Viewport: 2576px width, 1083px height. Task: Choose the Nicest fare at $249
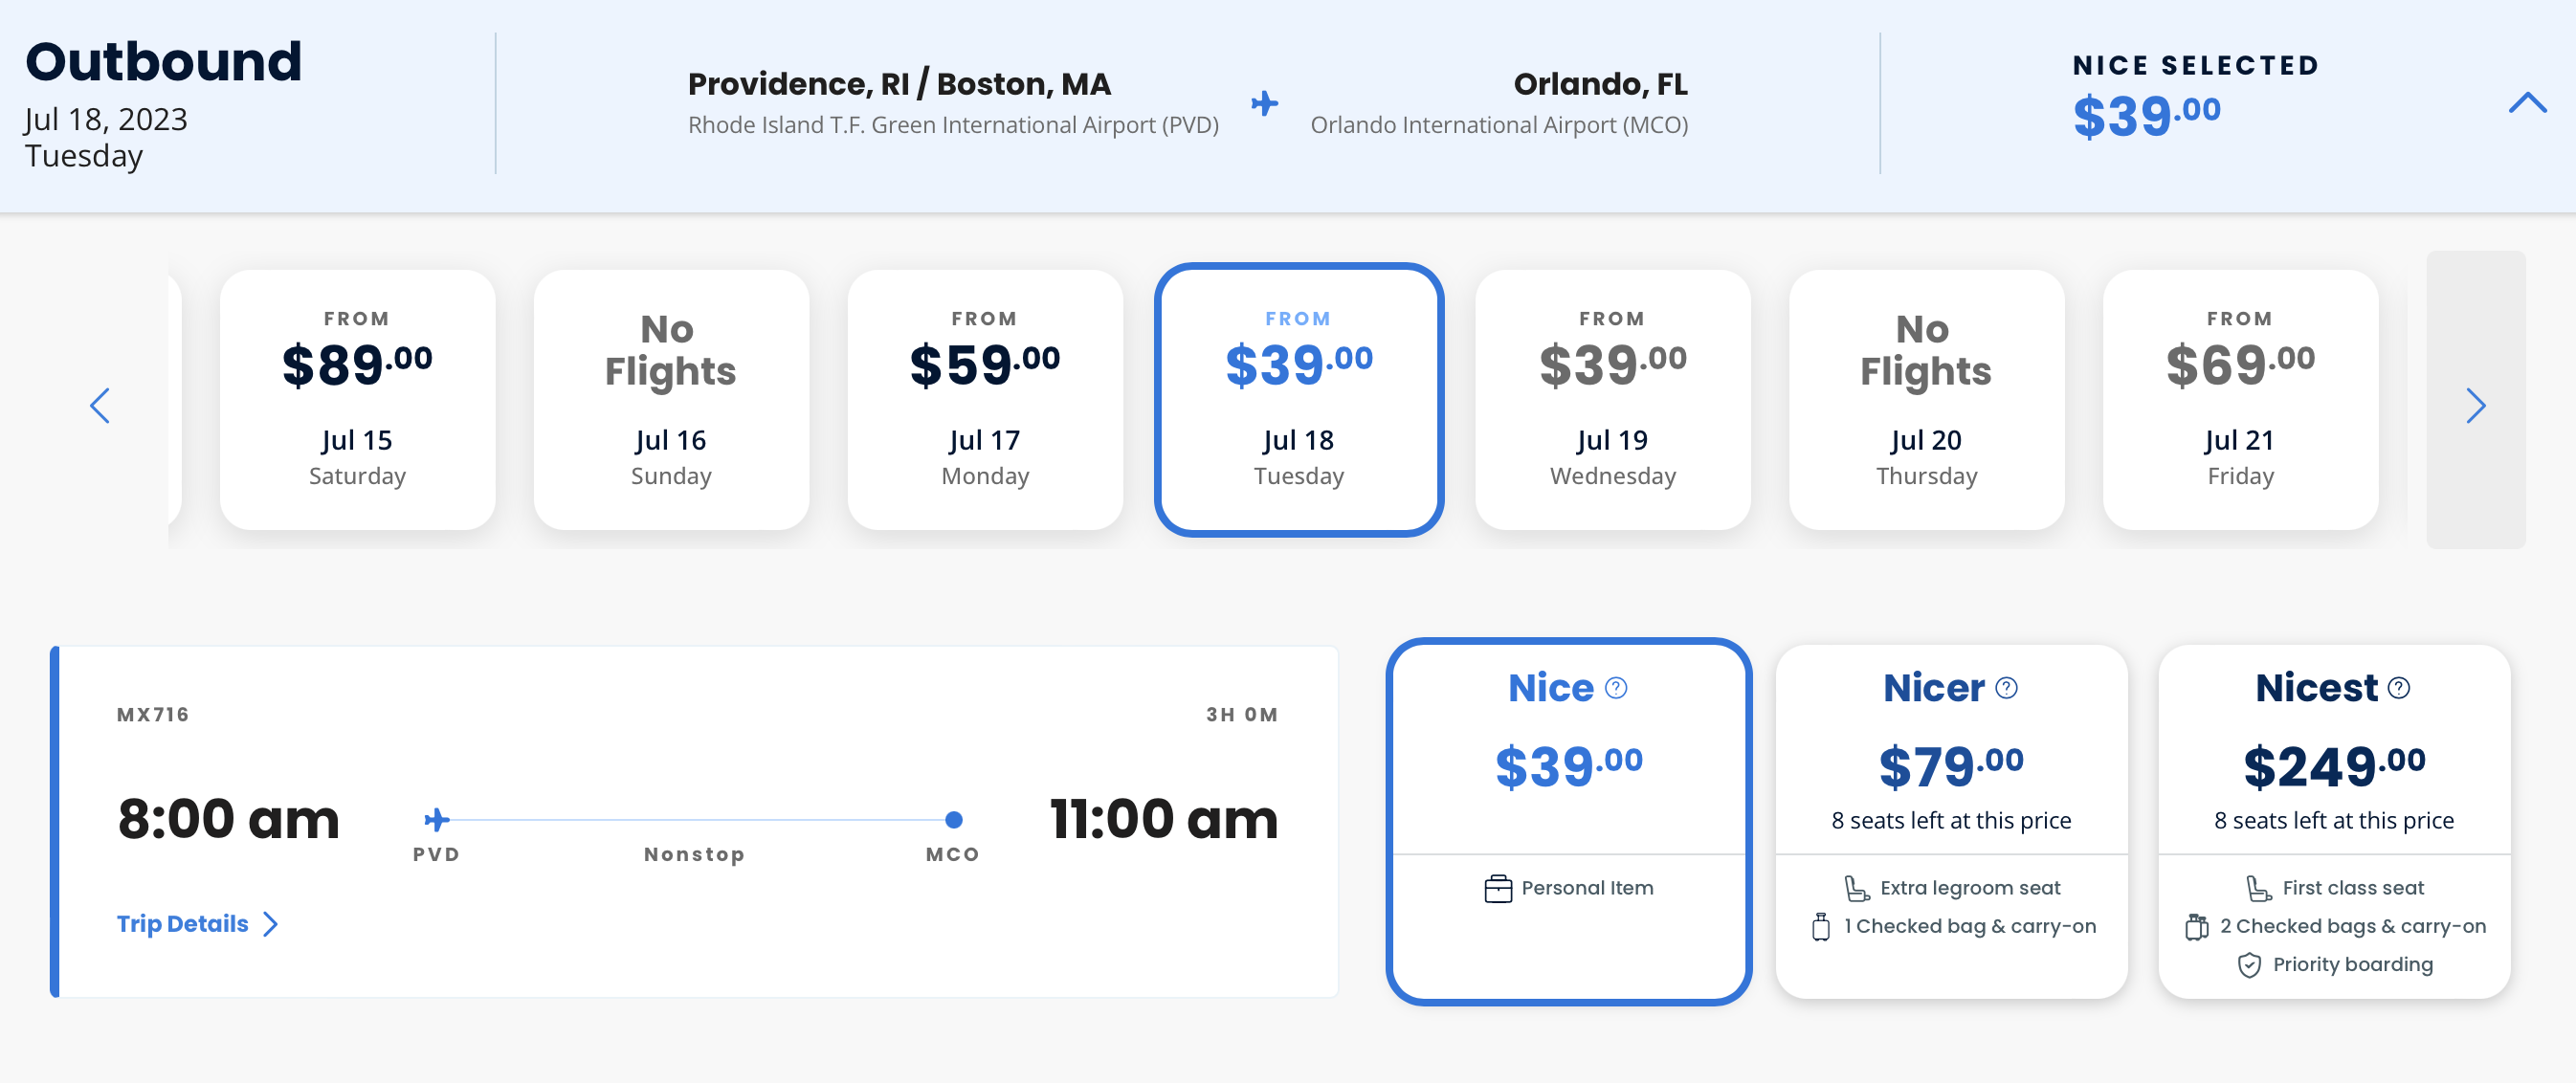(2334, 767)
